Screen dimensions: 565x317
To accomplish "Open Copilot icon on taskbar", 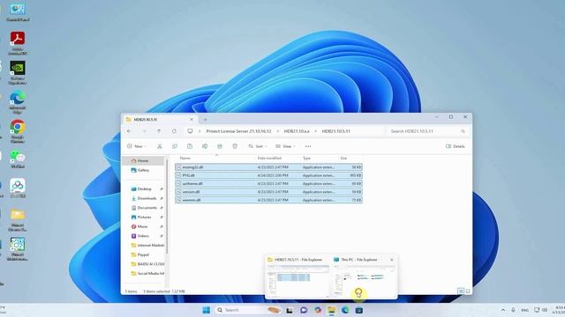I will click(318, 310).
